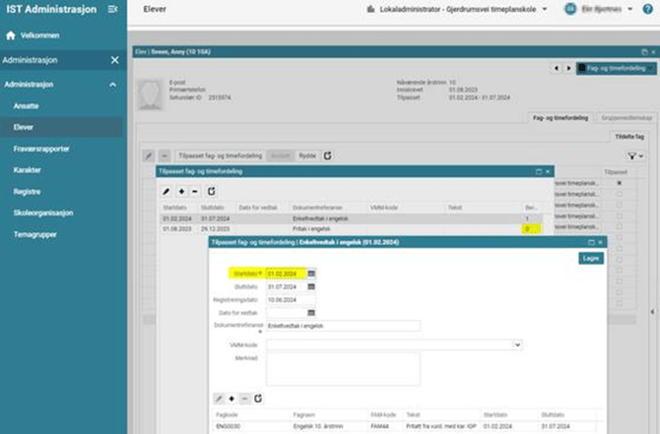Collapse the Administrasjon sidebar section
The width and height of the screenshot is (660, 434).
[112, 85]
